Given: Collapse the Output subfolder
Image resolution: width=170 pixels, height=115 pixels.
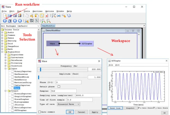Looking at the screenshot, I should (x=5, y=91).
